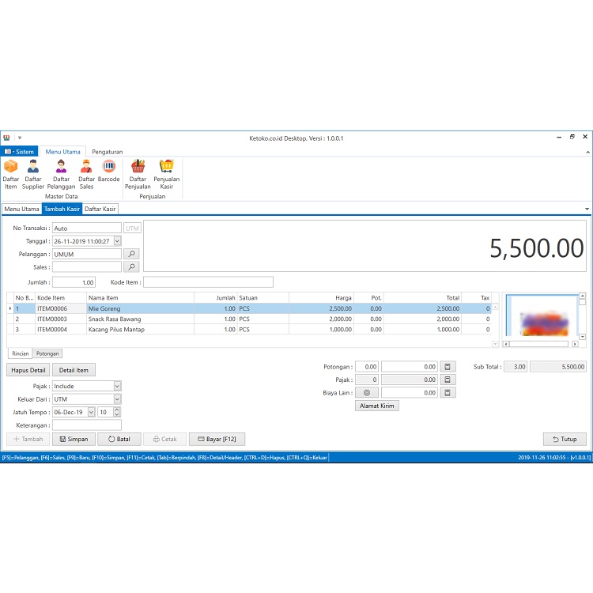Screen dimensions: 593x593
Task: Search Pelanggan with magnifier button
Action: (131, 254)
